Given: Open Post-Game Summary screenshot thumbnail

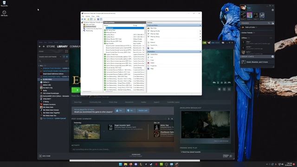Looking at the screenshot, I should 87,132.
